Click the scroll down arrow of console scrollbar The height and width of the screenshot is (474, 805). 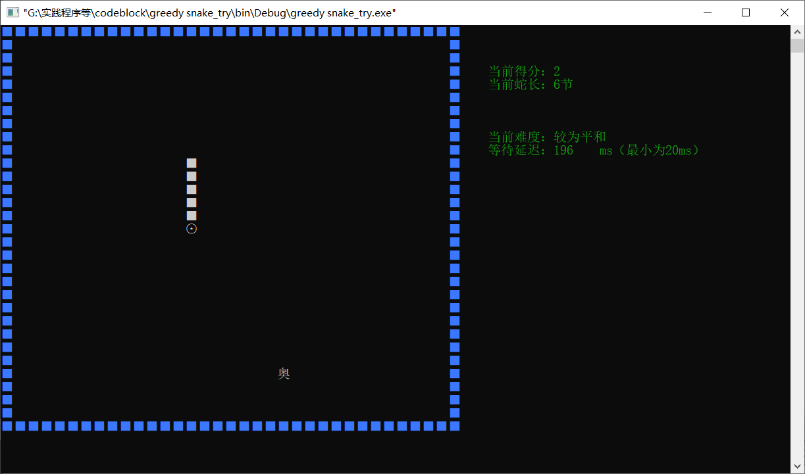click(x=797, y=467)
